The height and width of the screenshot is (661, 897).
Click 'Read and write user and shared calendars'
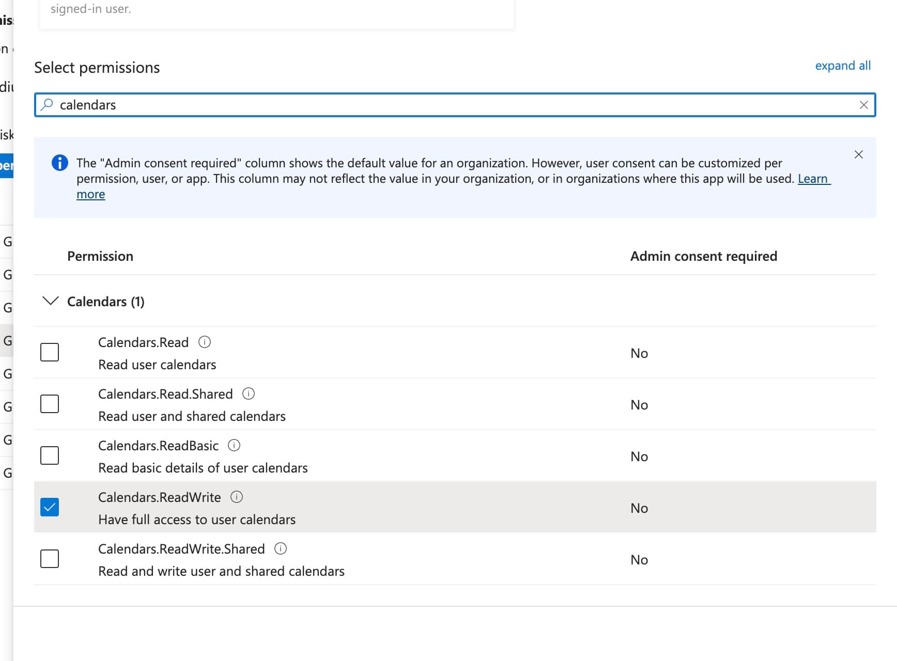point(221,571)
